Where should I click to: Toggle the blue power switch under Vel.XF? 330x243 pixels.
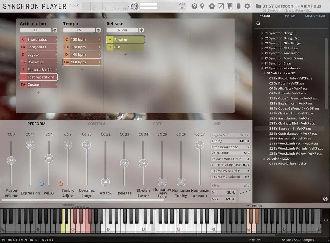click(42, 183)
